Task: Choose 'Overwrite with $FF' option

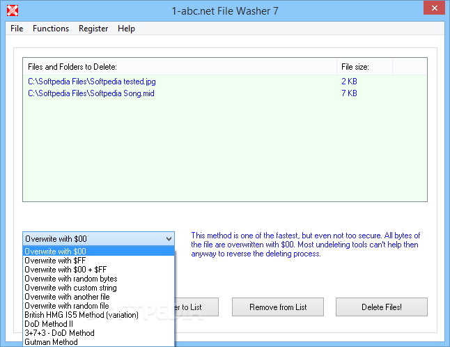Action: (x=98, y=261)
